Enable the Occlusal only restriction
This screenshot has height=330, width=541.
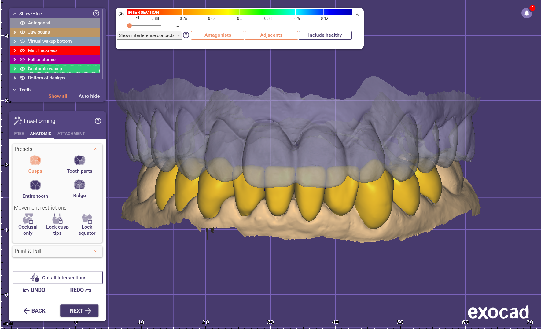click(28, 219)
